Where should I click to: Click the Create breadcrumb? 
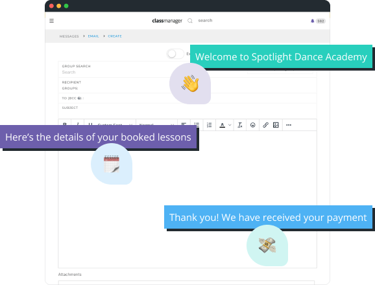115,36
